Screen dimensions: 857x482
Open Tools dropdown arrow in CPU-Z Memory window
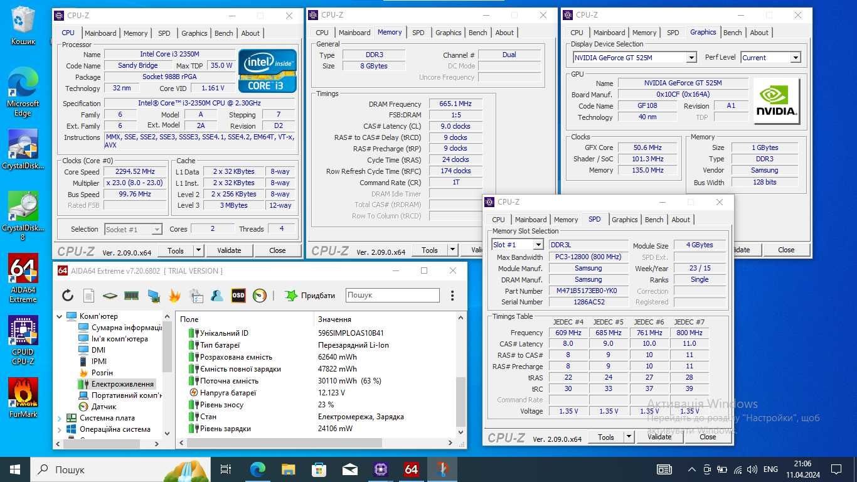point(452,250)
